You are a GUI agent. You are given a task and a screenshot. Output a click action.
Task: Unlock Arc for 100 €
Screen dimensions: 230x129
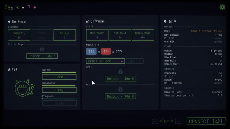tap(120, 97)
